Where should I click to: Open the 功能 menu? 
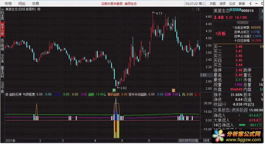213,4
